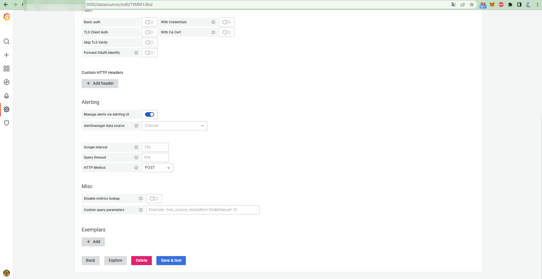This screenshot has width=542, height=279.
Task: Go forward with the browser forward arrow
Action: (15, 5)
